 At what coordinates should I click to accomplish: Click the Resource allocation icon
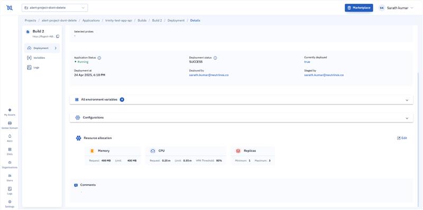pyautogui.click(x=78, y=138)
